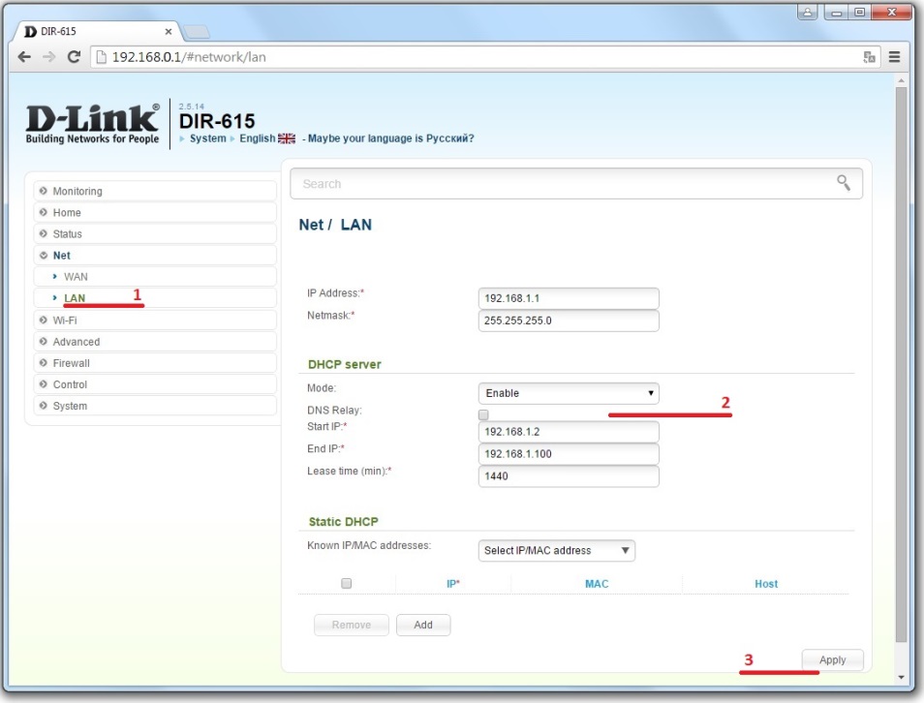Screen dimensions: 924x703
Task: Close the DIR-615 browser tab
Action: coord(168,31)
